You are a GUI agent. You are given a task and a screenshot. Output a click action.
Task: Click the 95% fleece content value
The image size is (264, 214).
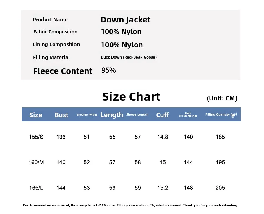(108, 71)
